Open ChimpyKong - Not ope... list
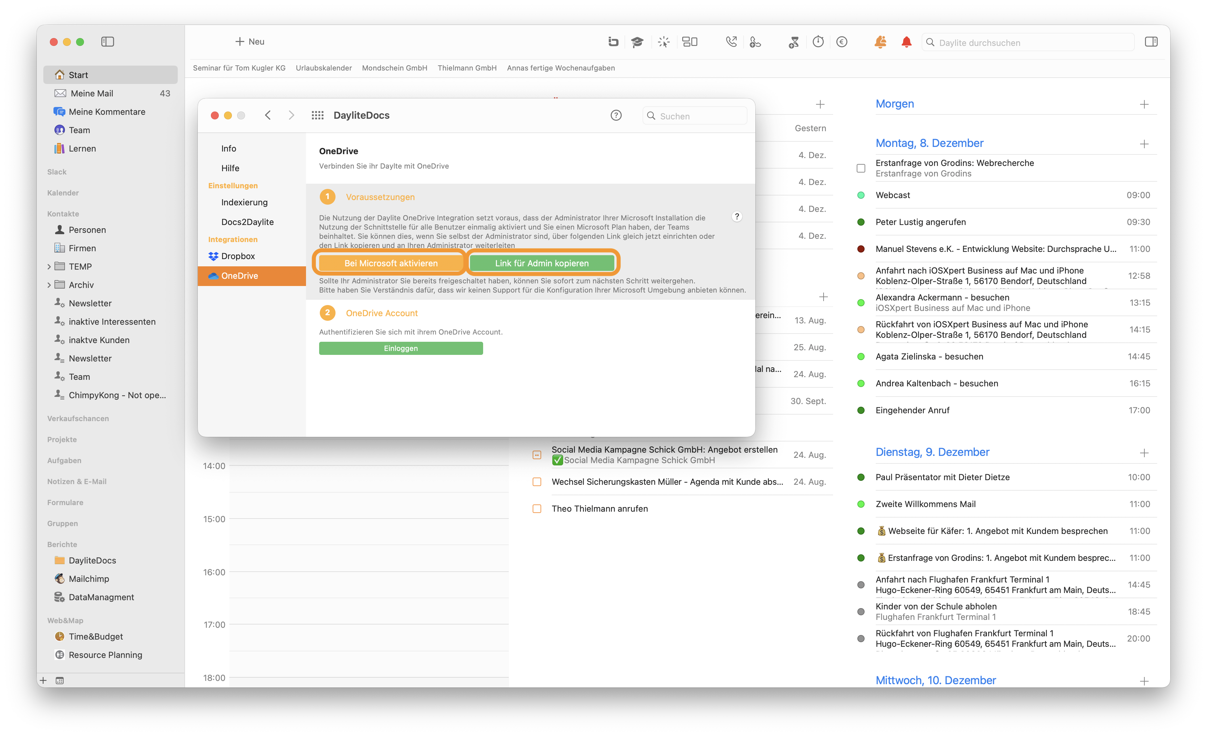1207x736 pixels. click(x=111, y=395)
